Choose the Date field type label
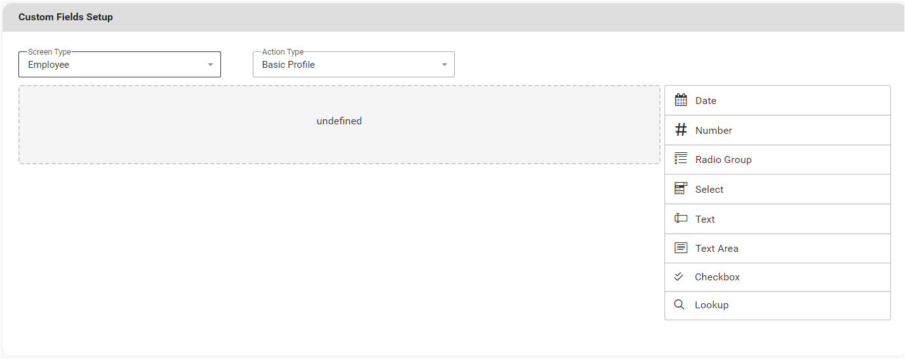 pyautogui.click(x=706, y=101)
